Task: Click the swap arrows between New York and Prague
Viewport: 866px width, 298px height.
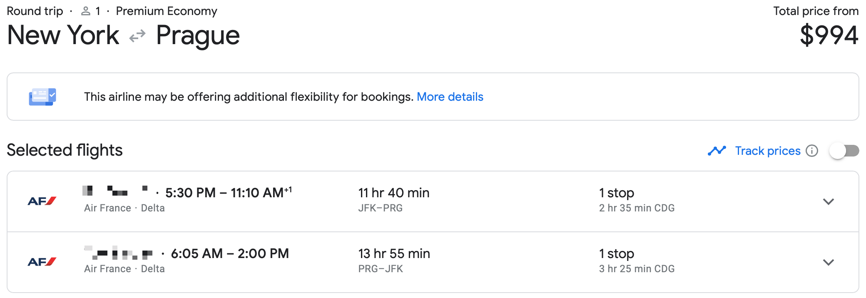Action: pyautogui.click(x=138, y=36)
